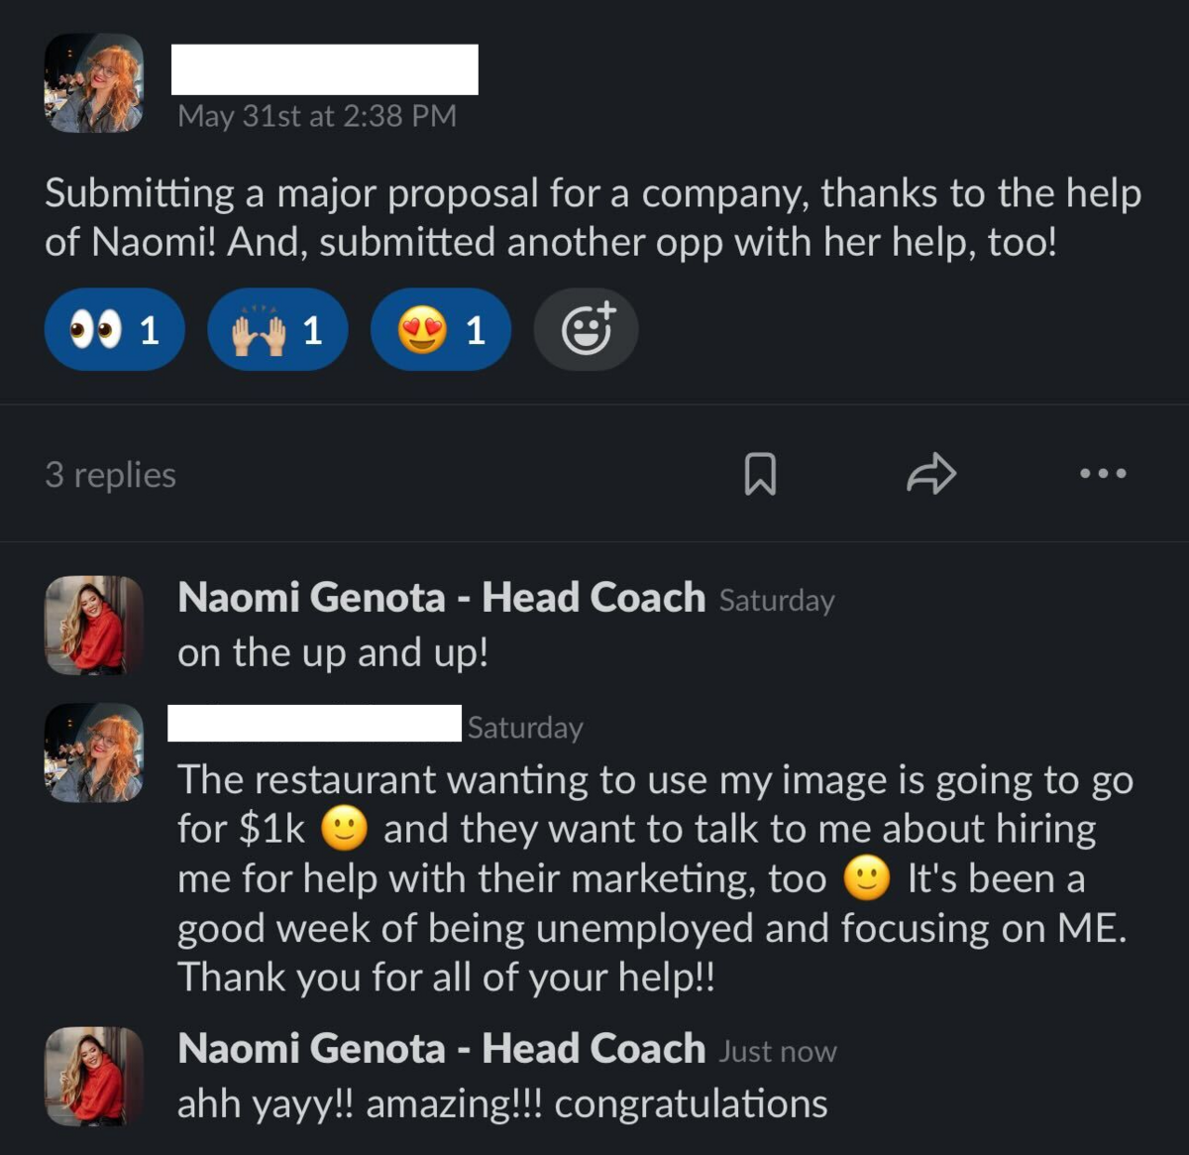Open Naomi Genota's name on the congratulations reply
Screen dimensions: 1189x1155
point(441,1049)
